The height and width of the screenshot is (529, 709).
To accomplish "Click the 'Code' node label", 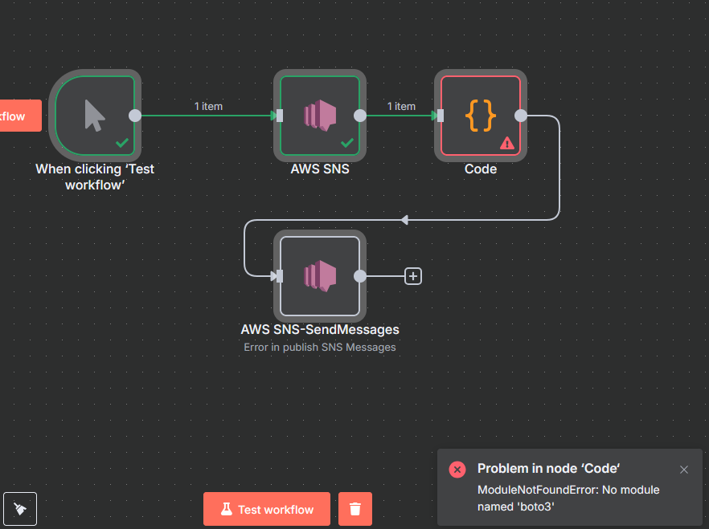I will click(481, 169).
